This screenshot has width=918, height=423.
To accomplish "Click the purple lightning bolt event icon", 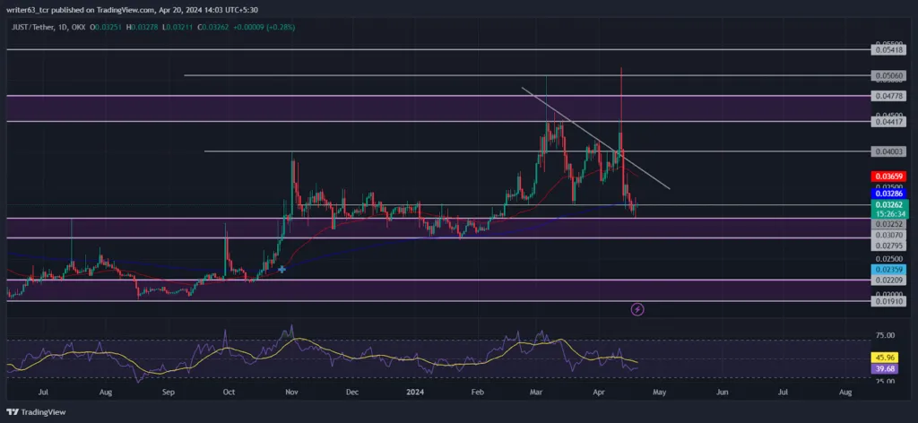I will [637, 309].
